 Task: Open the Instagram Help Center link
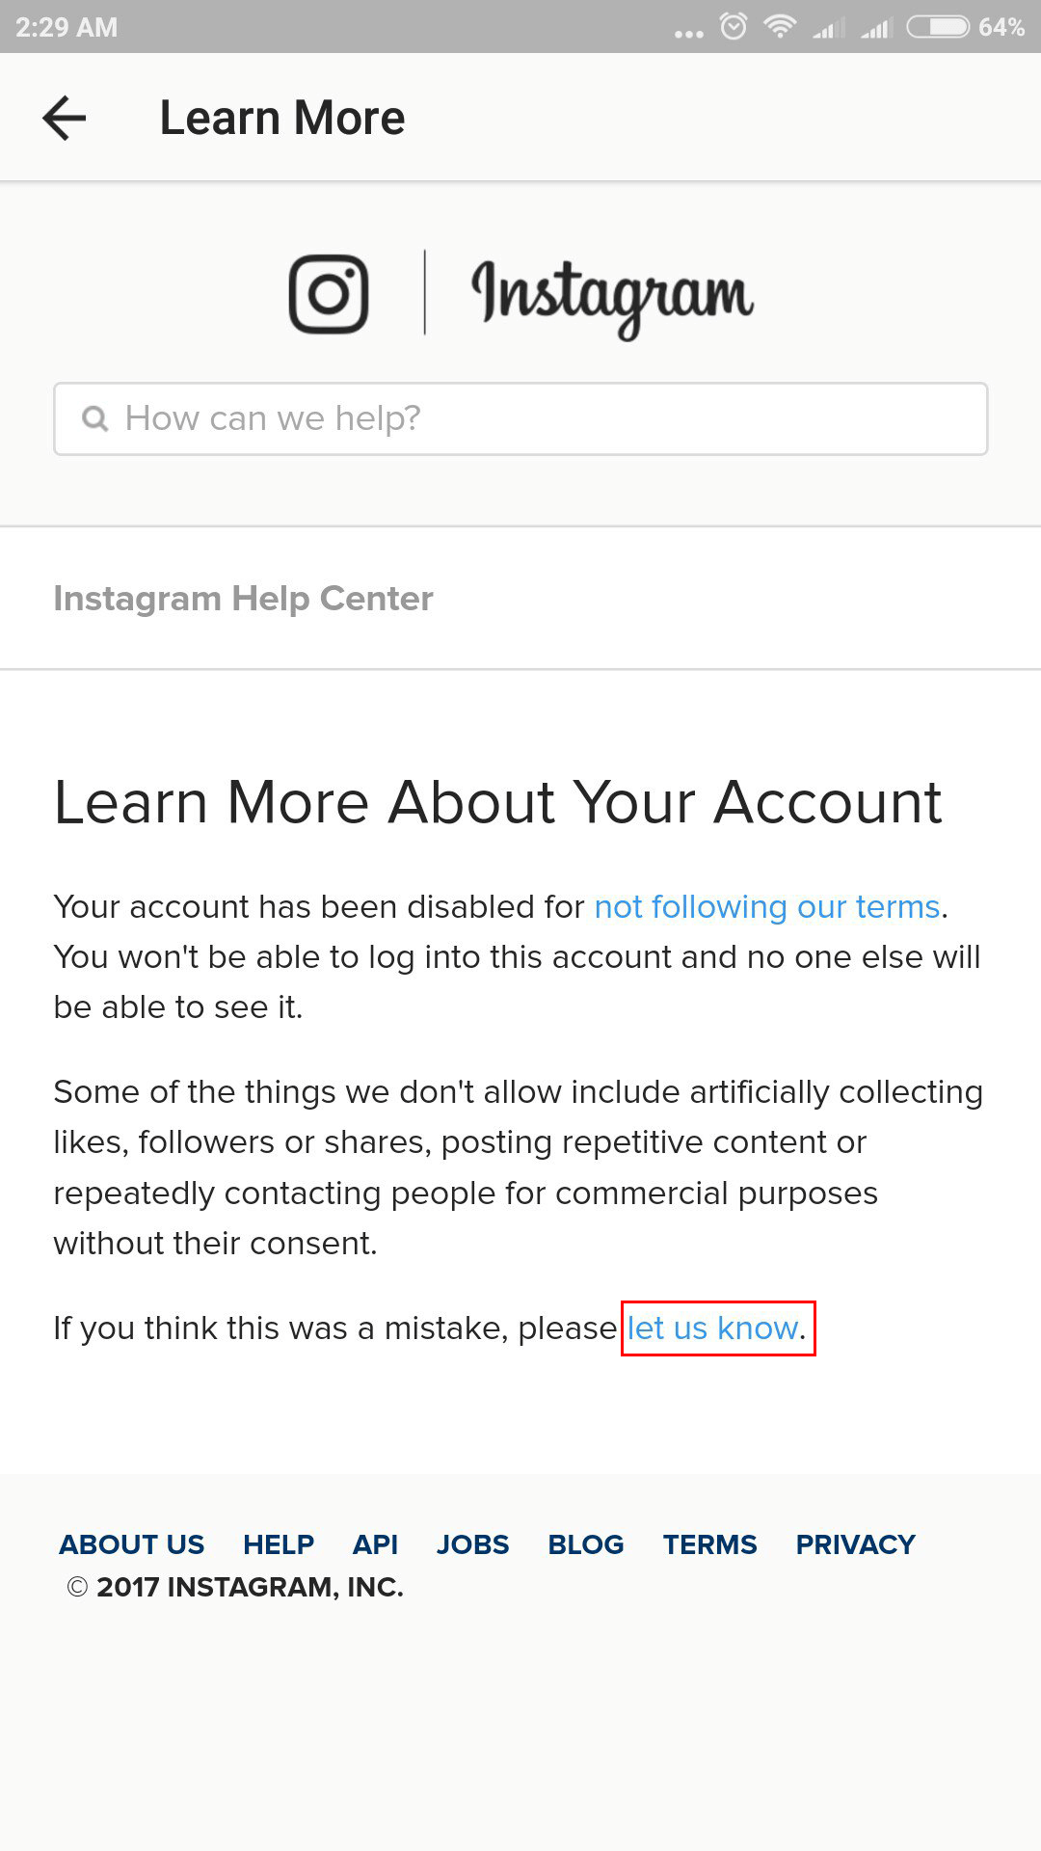[243, 598]
